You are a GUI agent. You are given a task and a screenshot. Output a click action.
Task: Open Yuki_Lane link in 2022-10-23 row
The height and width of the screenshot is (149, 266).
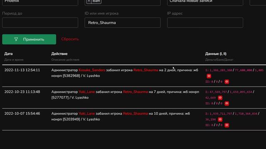87,92
